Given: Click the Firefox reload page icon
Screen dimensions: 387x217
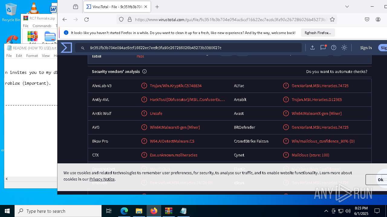Looking at the screenshot, I should click(86, 19).
